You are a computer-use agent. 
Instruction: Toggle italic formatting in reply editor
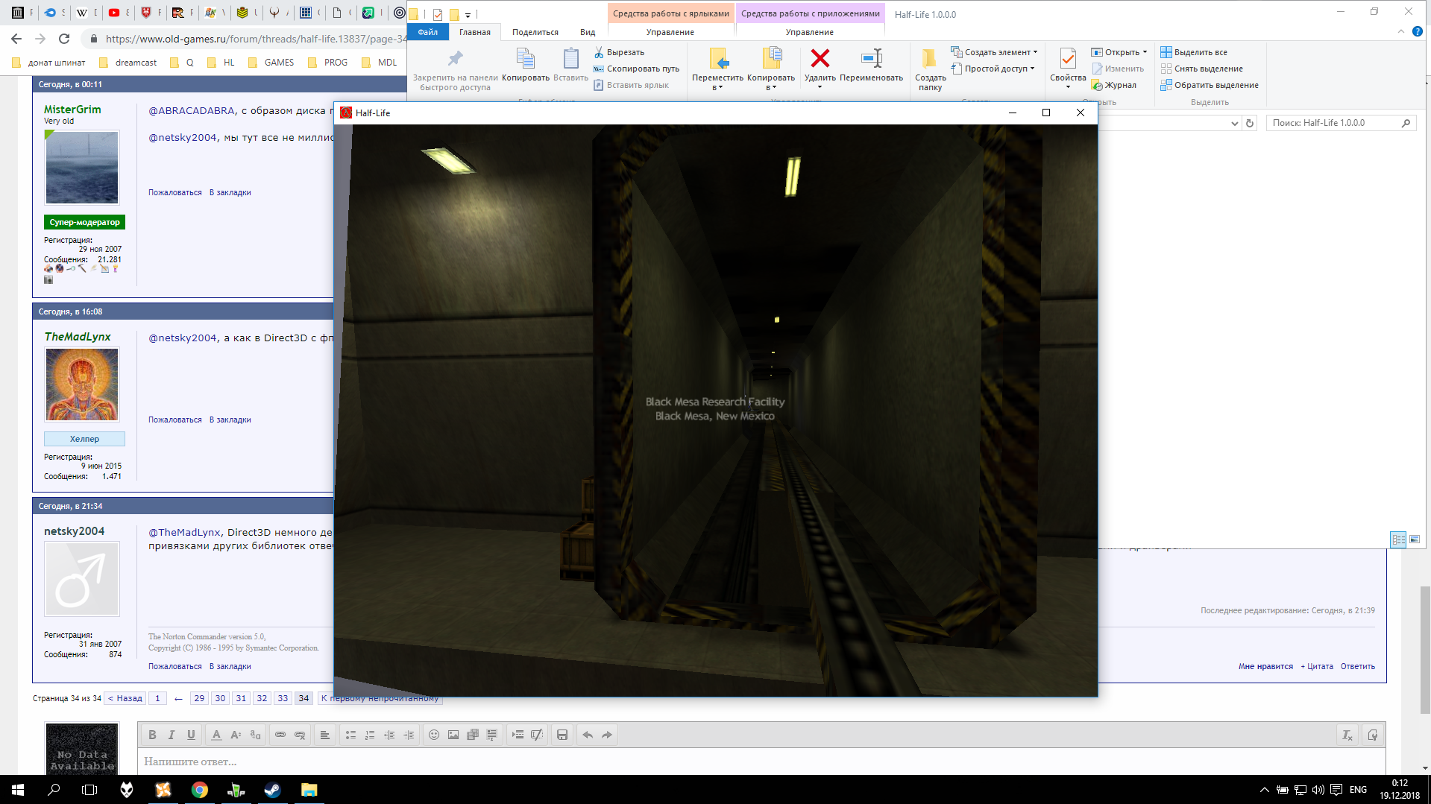(x=172, y=735)
